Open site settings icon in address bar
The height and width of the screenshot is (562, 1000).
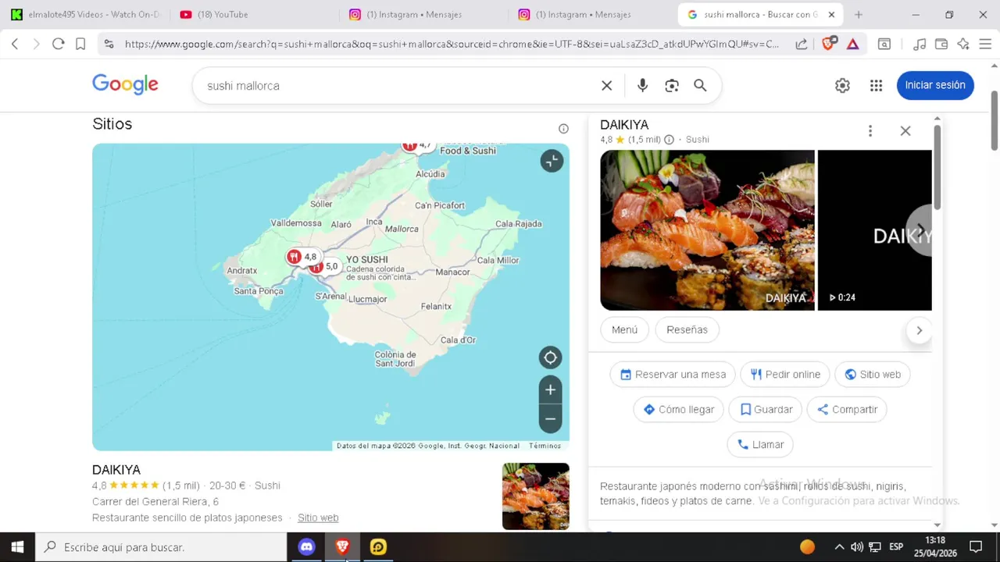tap(109, 44)
